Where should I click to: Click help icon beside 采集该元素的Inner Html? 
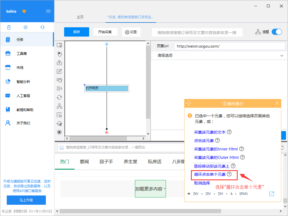242,149
